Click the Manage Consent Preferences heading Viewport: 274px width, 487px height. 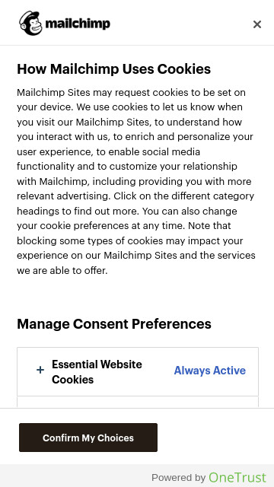pos(114,324)
